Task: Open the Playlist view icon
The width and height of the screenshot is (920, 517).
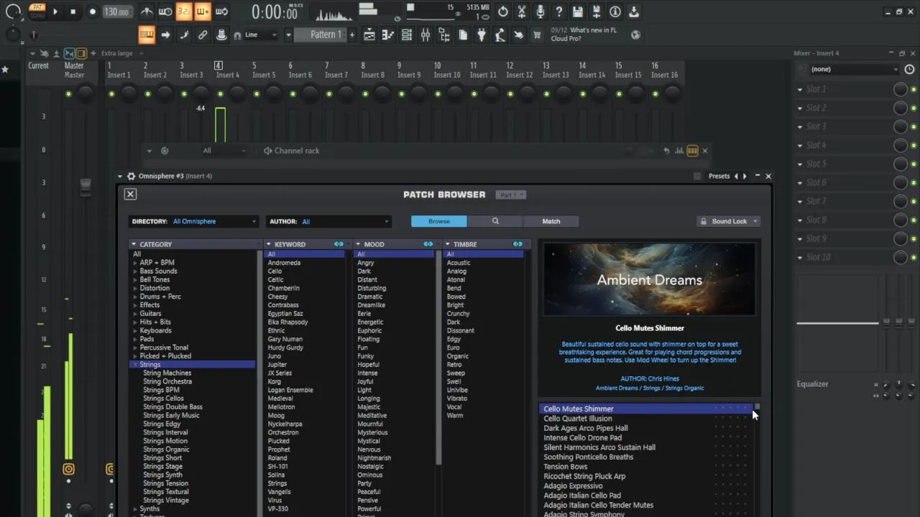Action: [x=369, y=34]
